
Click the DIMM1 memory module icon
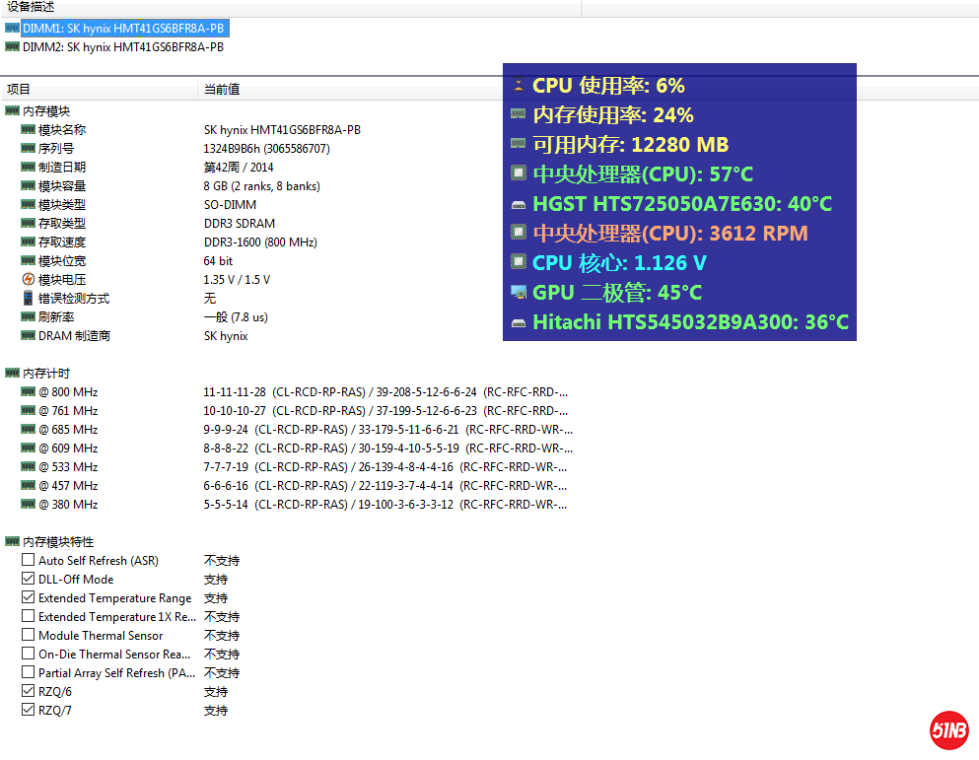coord(12,29)
